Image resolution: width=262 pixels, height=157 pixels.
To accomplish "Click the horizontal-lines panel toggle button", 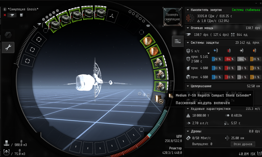I will 177,41.
